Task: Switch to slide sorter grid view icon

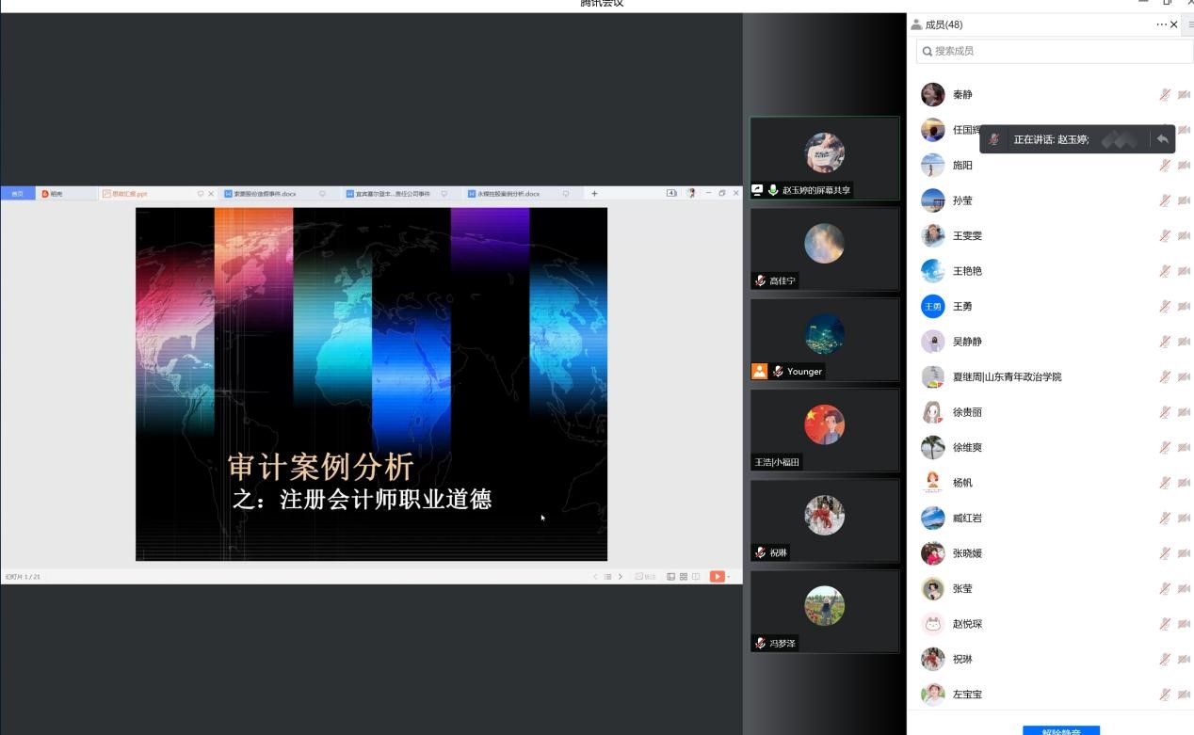Action: (683, 577)
